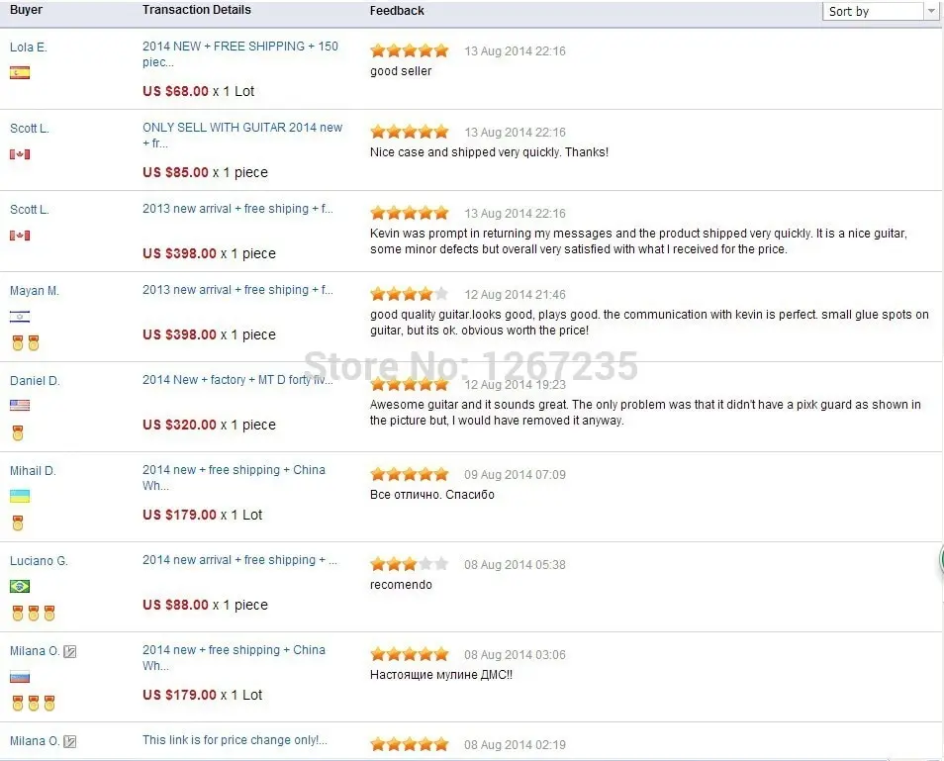Screen dimensions: 944x761
Task: Click the Israel flag under Mayan M.
Action: [20, 316]
